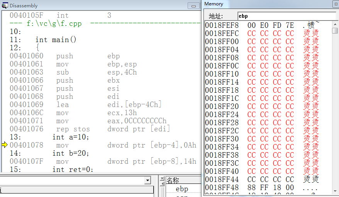Image resolution: width=339 pixels, height=197 pixels.
Task: Click memory row 0018FF40
Action: coord(262,171)
